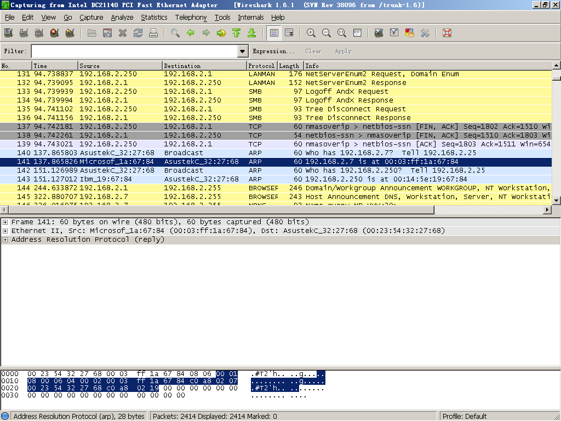Image resolution: width=561 pixels, height=421 pixels.
Task: Edit display filters toolbar icon
Action: (394, 33)
